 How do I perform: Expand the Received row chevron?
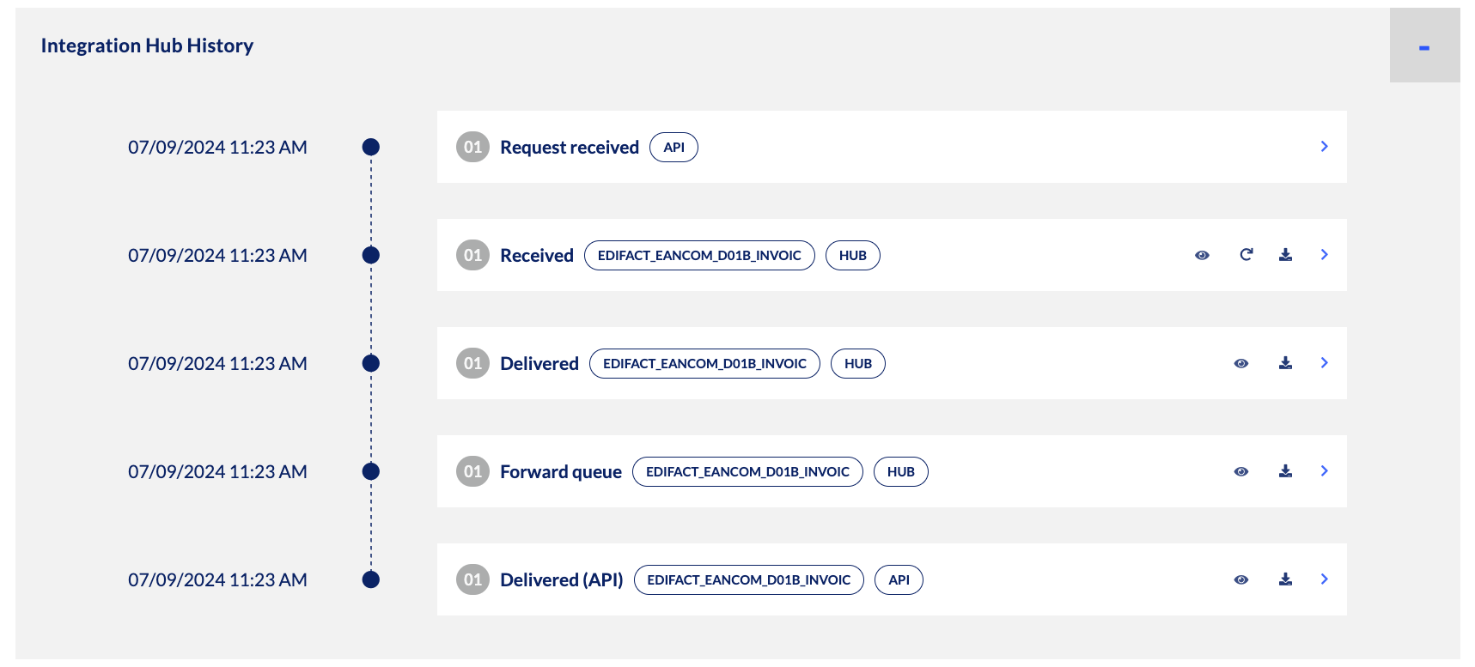tap(1324, 255)
